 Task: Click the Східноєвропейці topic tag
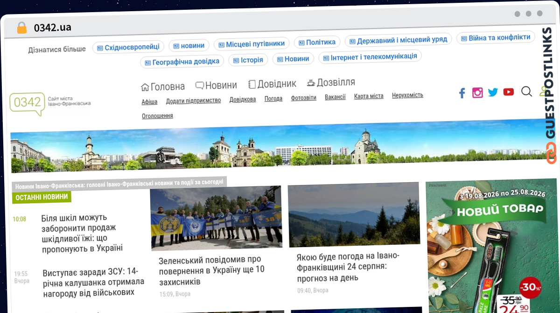tap(128, 47)
